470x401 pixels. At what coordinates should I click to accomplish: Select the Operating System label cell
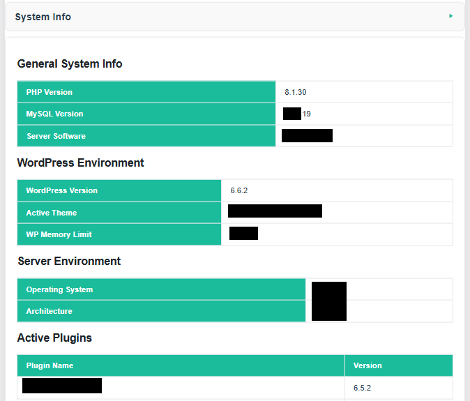click(161, 289)
